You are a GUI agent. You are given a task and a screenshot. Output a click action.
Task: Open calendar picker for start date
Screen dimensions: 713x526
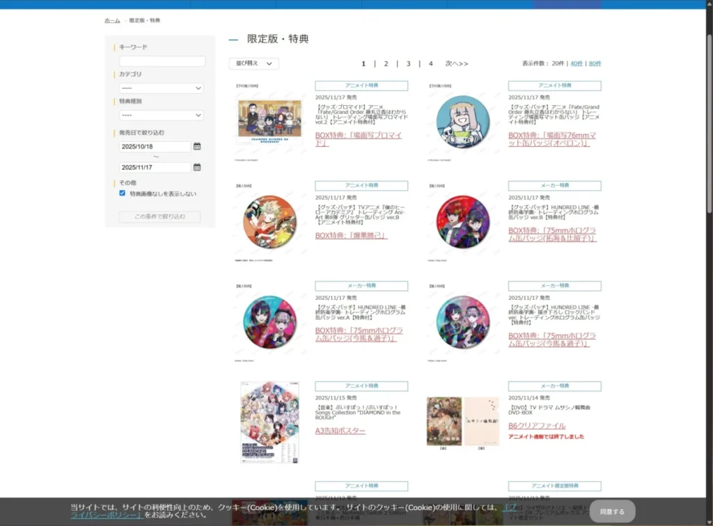tap(197, 147)
